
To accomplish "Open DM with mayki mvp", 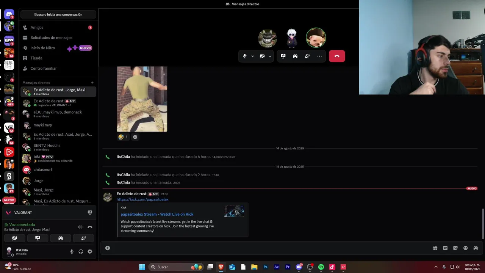I will (58, 125).
